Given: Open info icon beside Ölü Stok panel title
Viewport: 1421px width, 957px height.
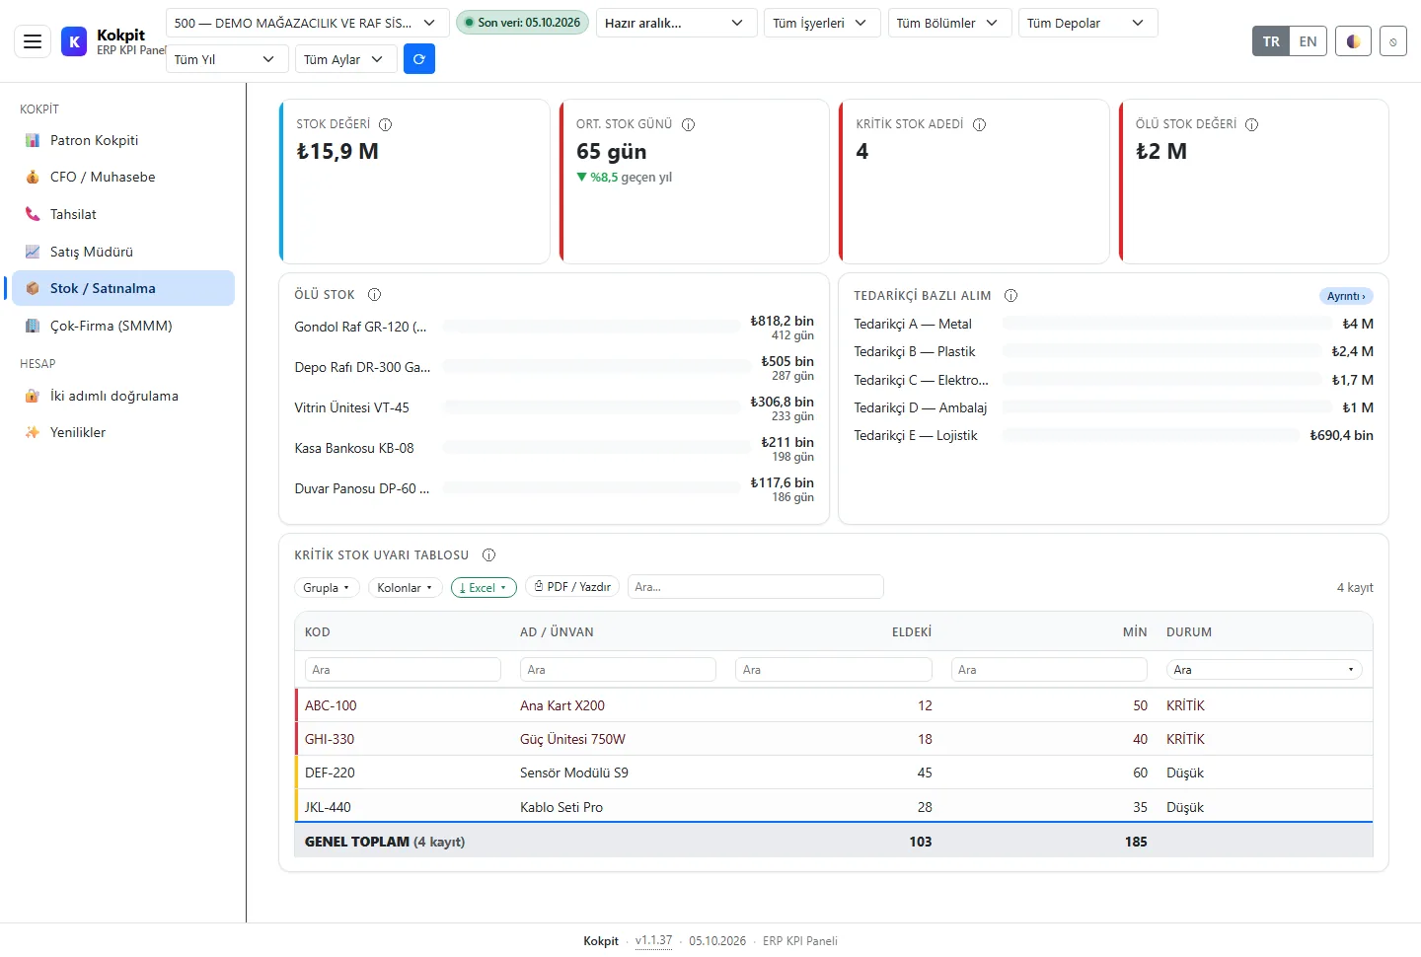Looking at the screenshot, I should point(375,294).
